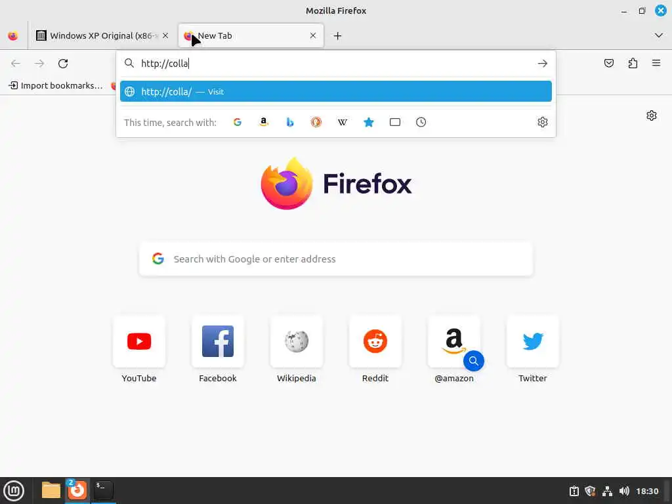Open update manager shield tray icon
This screenshot has width=672, height=504.
590,491
